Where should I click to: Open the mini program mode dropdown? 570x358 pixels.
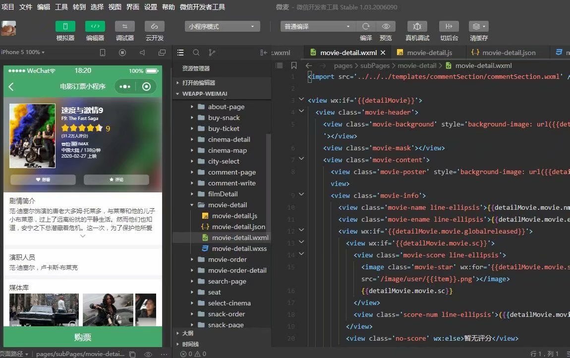pyautogui.click(x=222, y=27)
